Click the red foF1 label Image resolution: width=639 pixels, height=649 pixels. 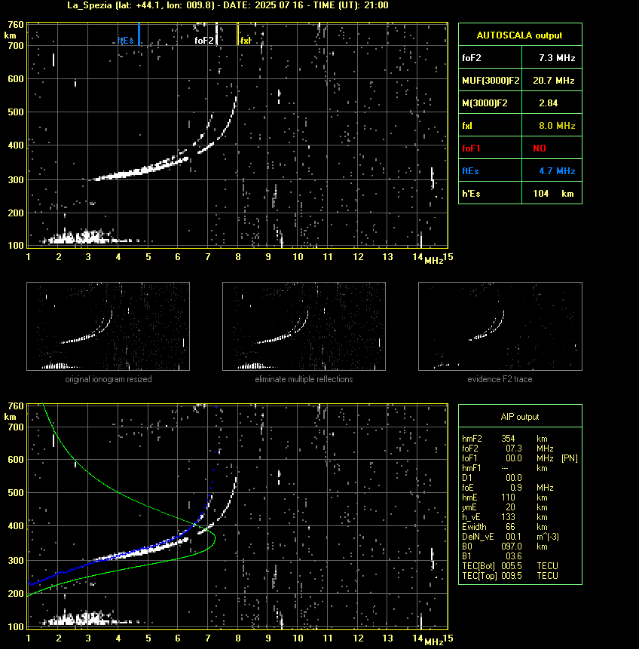[x=471, y=148]
